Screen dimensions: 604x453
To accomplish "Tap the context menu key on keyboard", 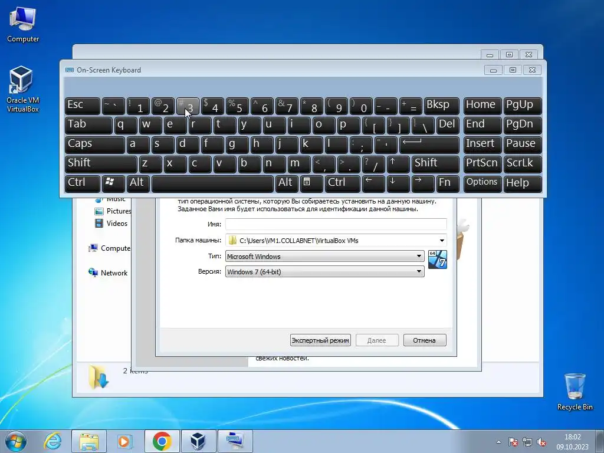I will pos(311,183).
